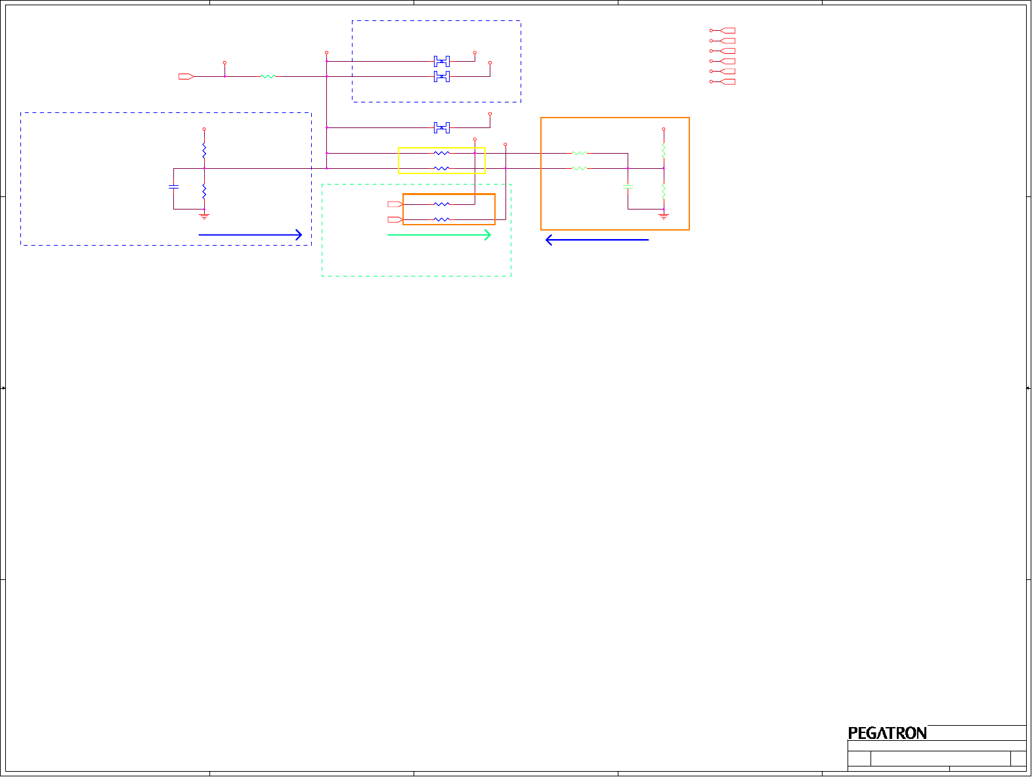Select the upper jumper inside the blue dashed box
The height and width of the screenshot is (777, 1032).
(x=442, y=61)
